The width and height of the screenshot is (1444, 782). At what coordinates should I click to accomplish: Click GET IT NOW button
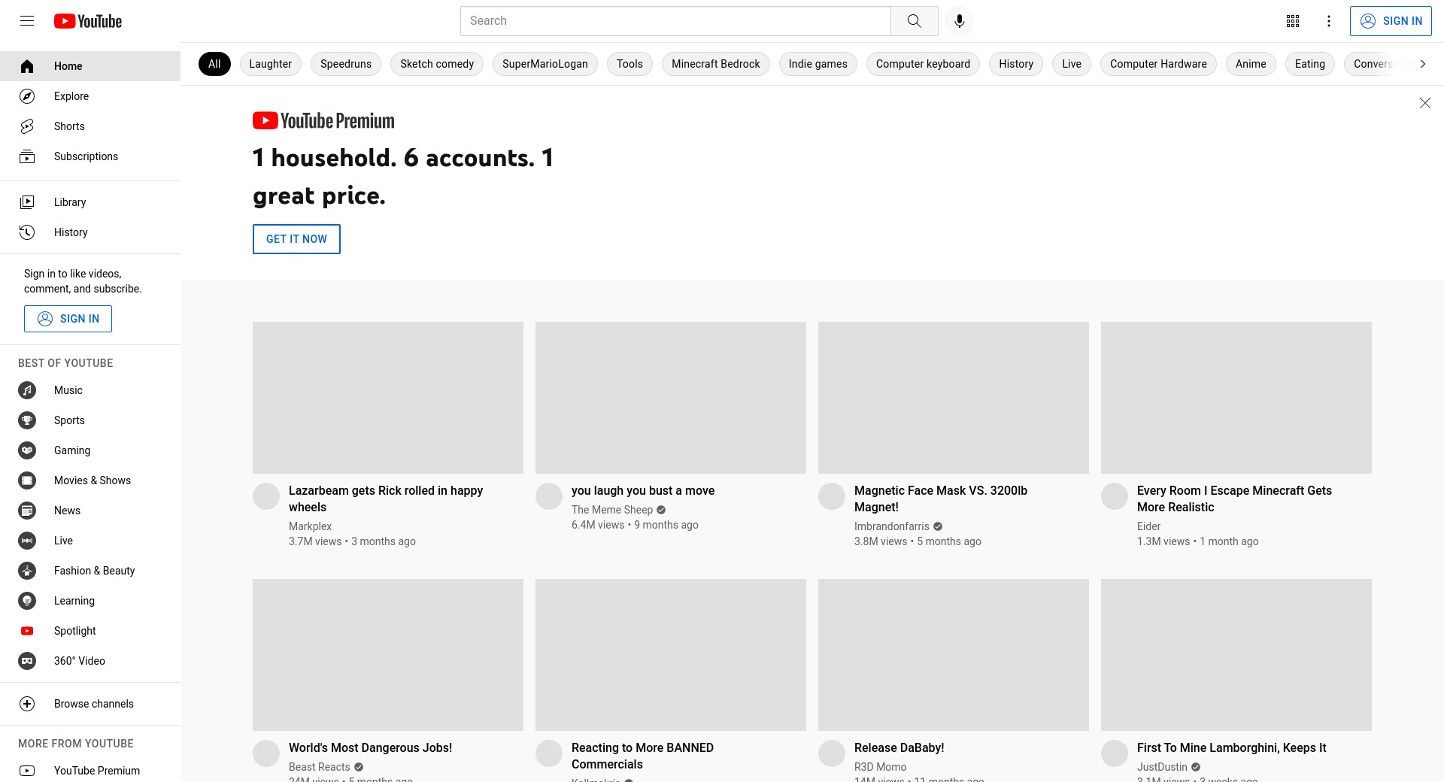pos(296,239)
